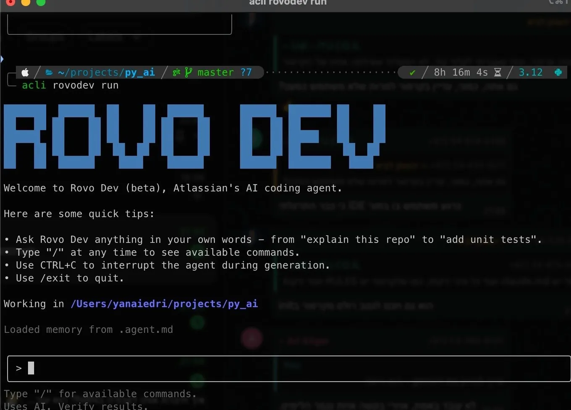The width and height of the screenshot is (571, 410).
Task: Click the 'Loaded memory from .agent.md' line
Action: tap(88, 330)
